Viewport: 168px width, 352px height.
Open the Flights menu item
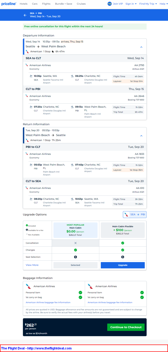46,4
